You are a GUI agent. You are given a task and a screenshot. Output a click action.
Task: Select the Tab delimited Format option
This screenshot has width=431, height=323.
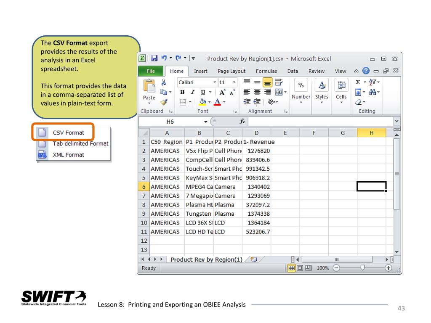pos(73,144)
